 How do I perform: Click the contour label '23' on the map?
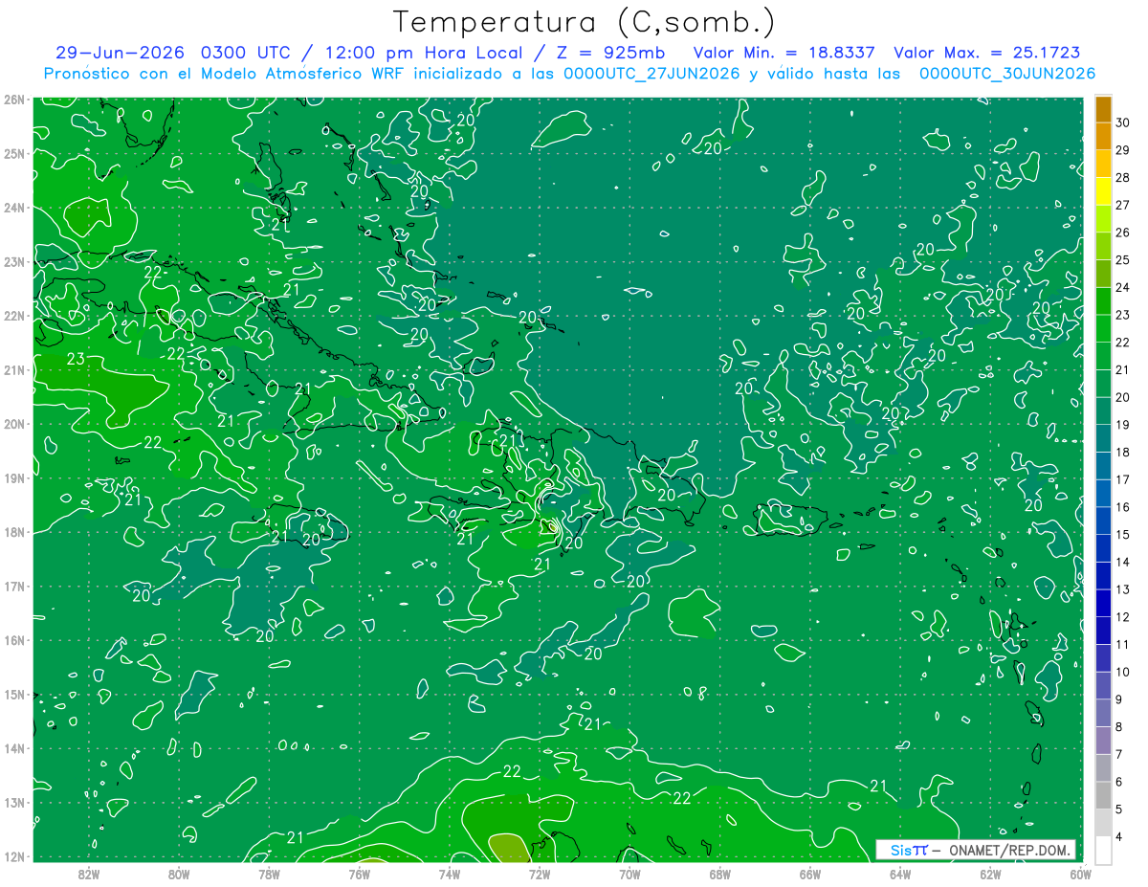click(77, 360)
